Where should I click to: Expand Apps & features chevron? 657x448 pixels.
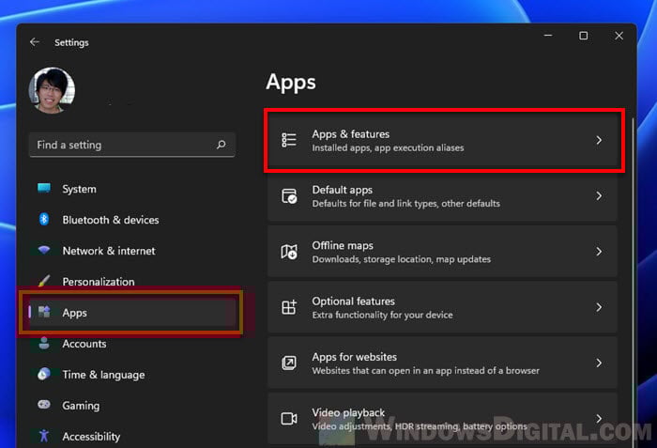pyautogui.click(x=599, y=141)
